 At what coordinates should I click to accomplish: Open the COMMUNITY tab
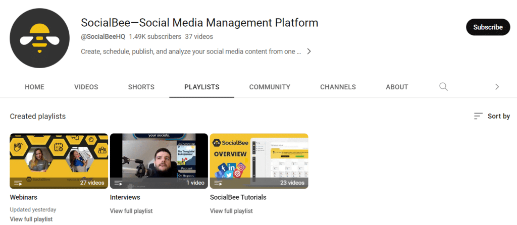tap(270, 87)
